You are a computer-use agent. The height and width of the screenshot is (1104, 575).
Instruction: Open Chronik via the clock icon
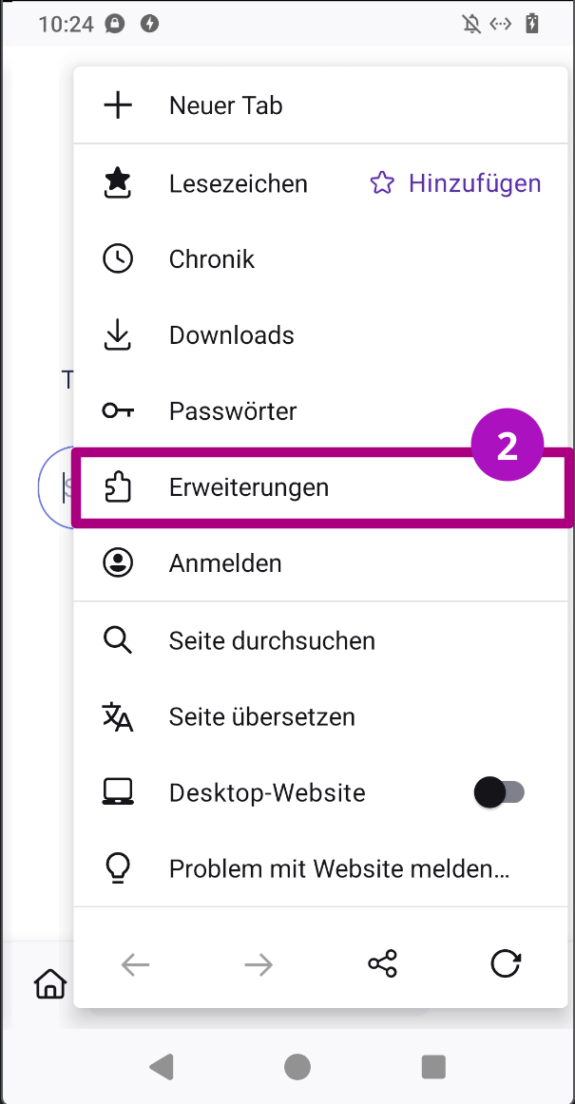pos(117,258)
